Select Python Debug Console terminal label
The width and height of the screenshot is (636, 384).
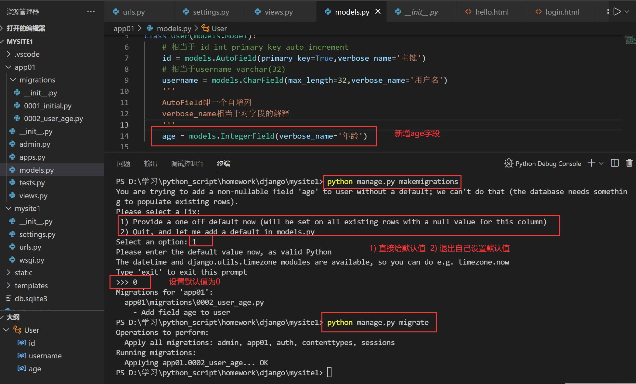548,164
